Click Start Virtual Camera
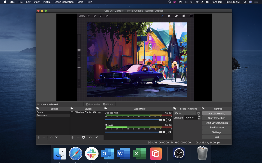Screen dimensions: 262x163 tap(217, 123)
